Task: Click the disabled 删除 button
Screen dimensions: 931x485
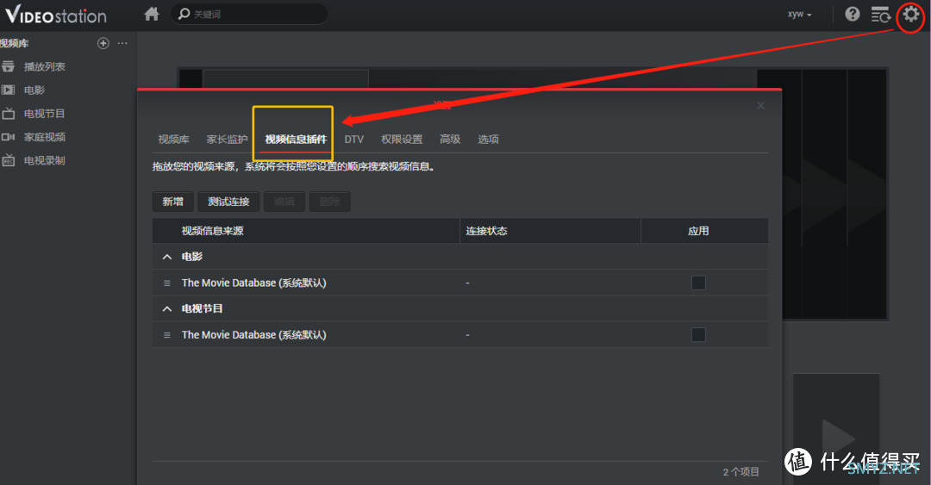Action: [x=329, y=202]
